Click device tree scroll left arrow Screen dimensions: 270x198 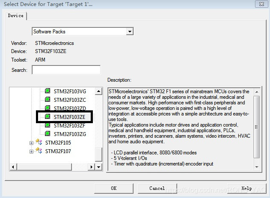click(x=13, y=167)
